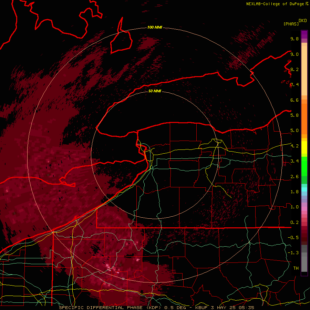Click the TH label on the scale
Screen dimensions: 310x310
(x=296, y=268)
